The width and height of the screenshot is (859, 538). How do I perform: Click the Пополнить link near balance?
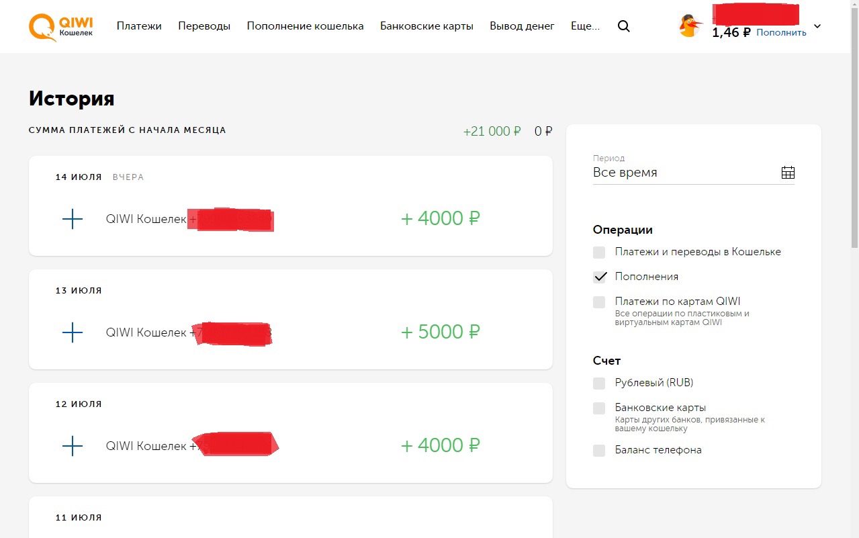(x=781, y=32)
